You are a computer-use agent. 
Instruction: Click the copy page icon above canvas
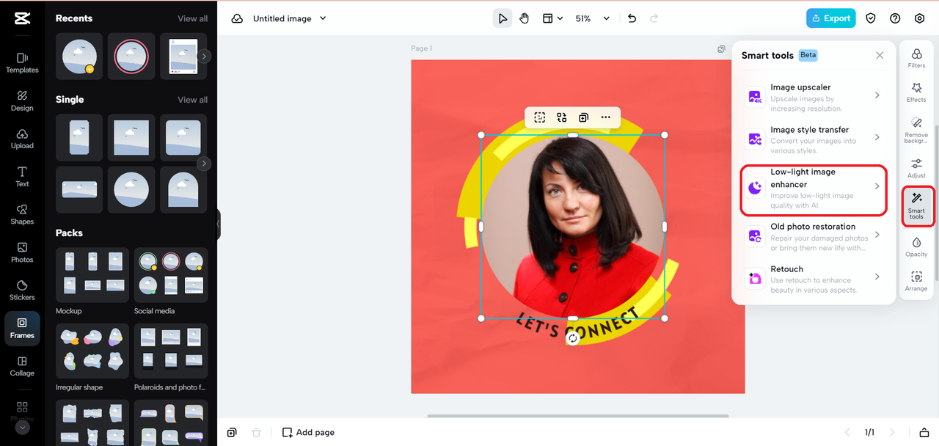point(721,49)
